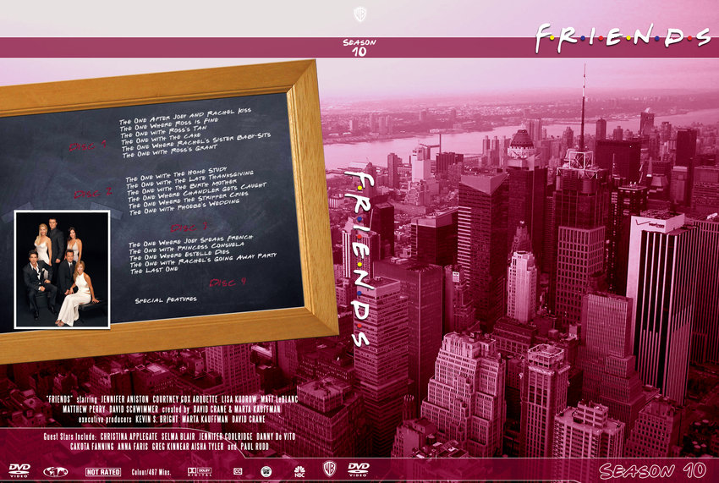
Task: Click guest star Christina Applegate
Action: [x=129, y=436]
